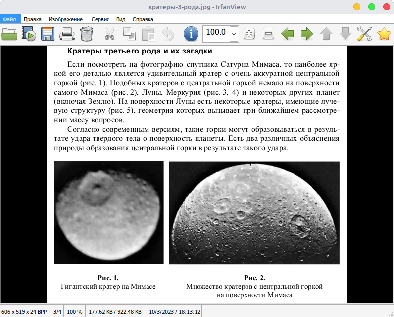Show image information via blue info icon
The height and width of the screenshot is (317, 394).
click(x=191, y=34)
